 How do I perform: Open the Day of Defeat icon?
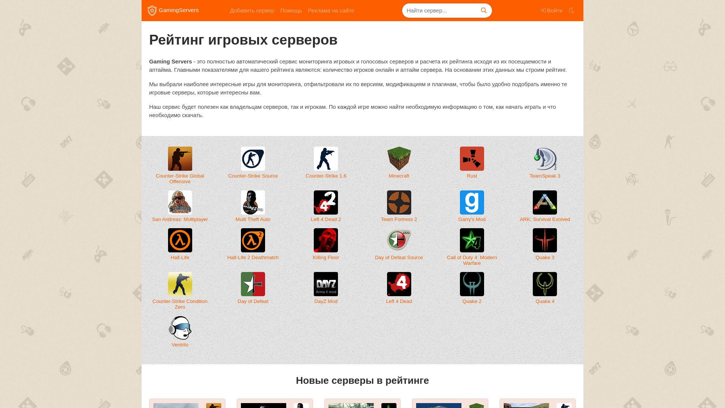(253, 284)
